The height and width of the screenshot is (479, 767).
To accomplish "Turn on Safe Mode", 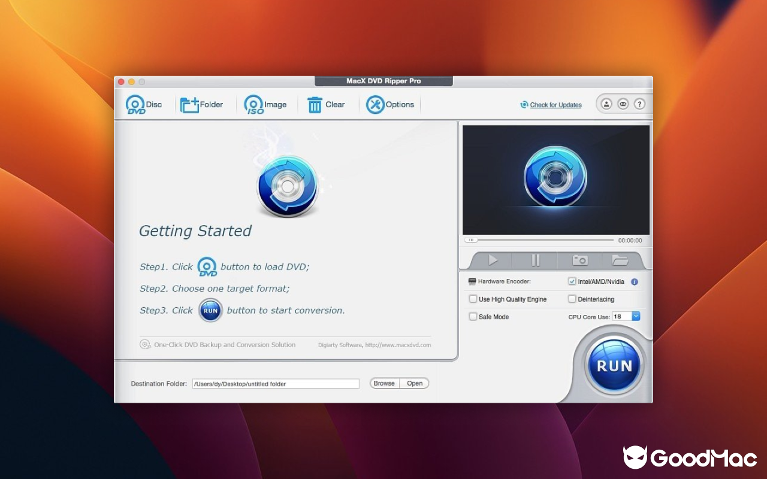I will [473, 316].
